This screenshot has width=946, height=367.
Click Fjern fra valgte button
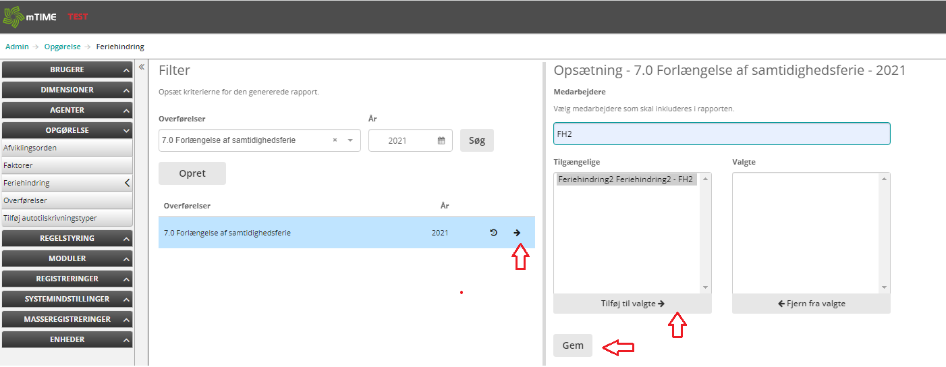(x=811, y=304)
